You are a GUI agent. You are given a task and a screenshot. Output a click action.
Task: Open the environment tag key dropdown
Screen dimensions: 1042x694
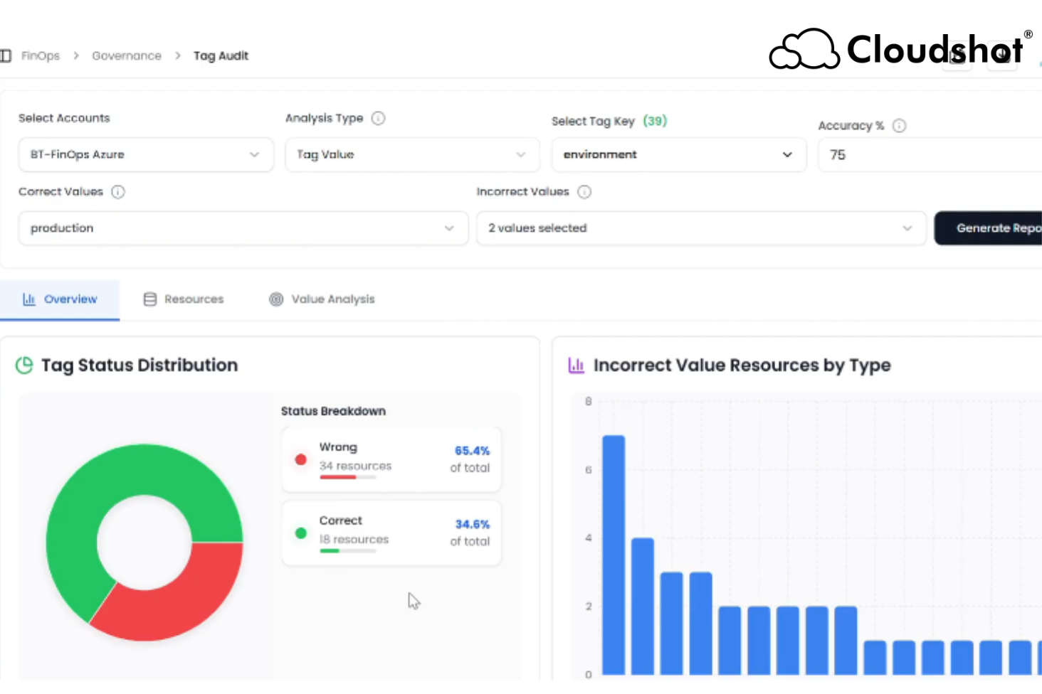point(678,155)
